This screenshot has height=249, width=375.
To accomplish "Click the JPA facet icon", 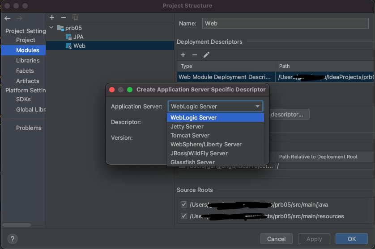I will coord(68,37).
